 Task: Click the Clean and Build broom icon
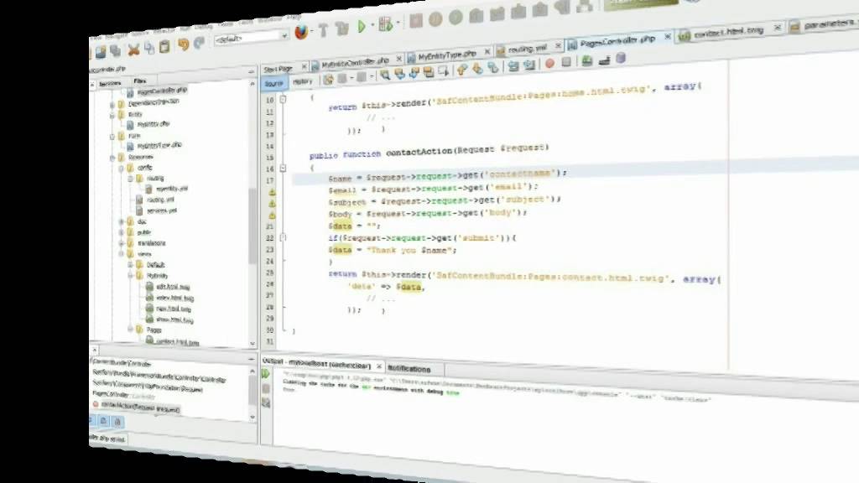pos(342,28)
